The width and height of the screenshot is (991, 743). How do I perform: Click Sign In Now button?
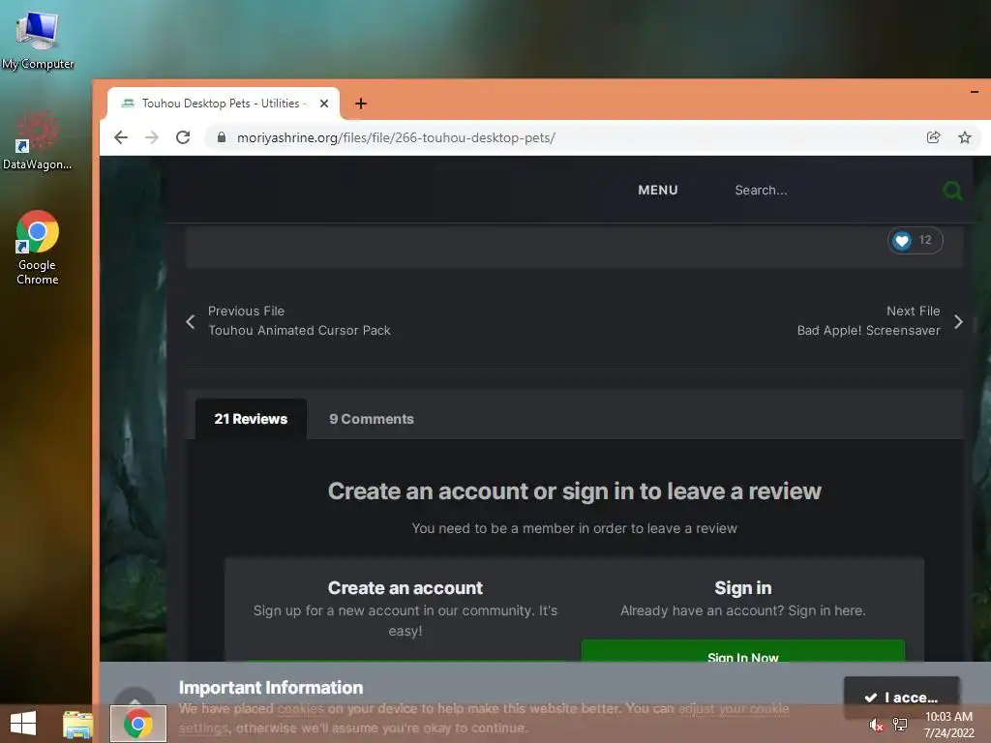pos(743,651)
